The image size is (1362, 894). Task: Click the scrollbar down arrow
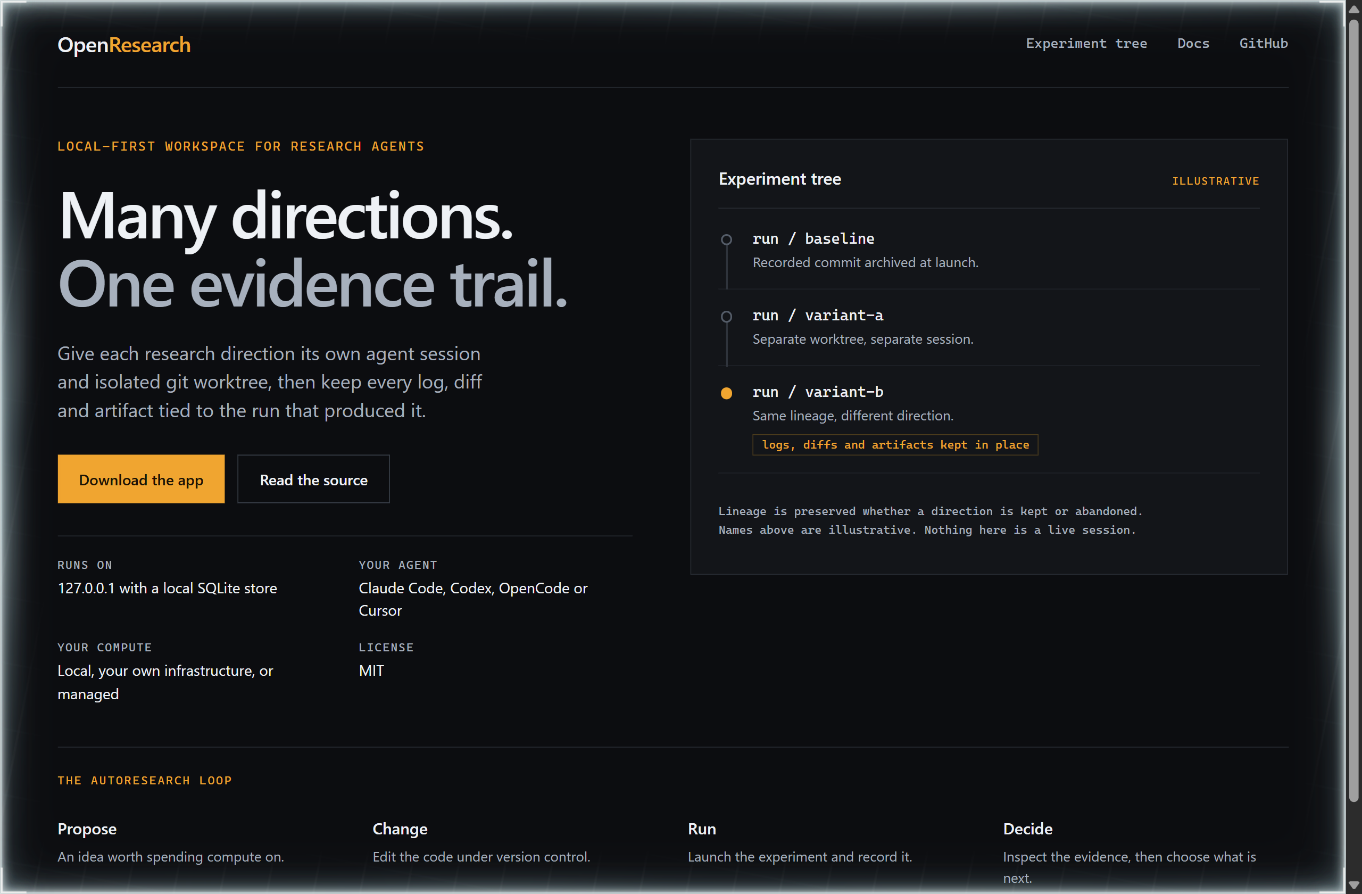[x=1353, y=885]
